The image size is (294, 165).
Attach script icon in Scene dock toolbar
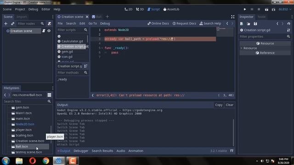coord(49,23)
